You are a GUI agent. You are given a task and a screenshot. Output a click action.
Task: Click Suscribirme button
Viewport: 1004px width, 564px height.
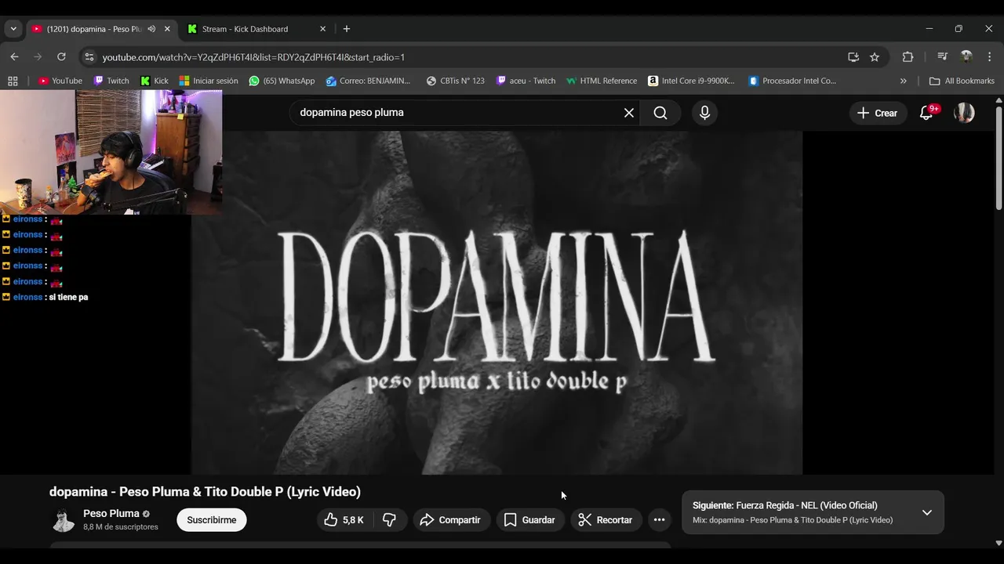click(x=211, y=520)
